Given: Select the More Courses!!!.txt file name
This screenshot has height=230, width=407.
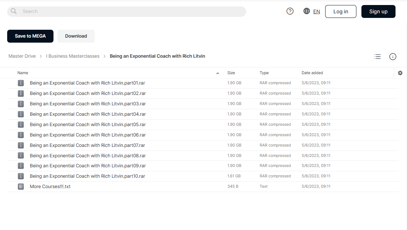Looking at the screenshot, I should click(x=50, y=186).
